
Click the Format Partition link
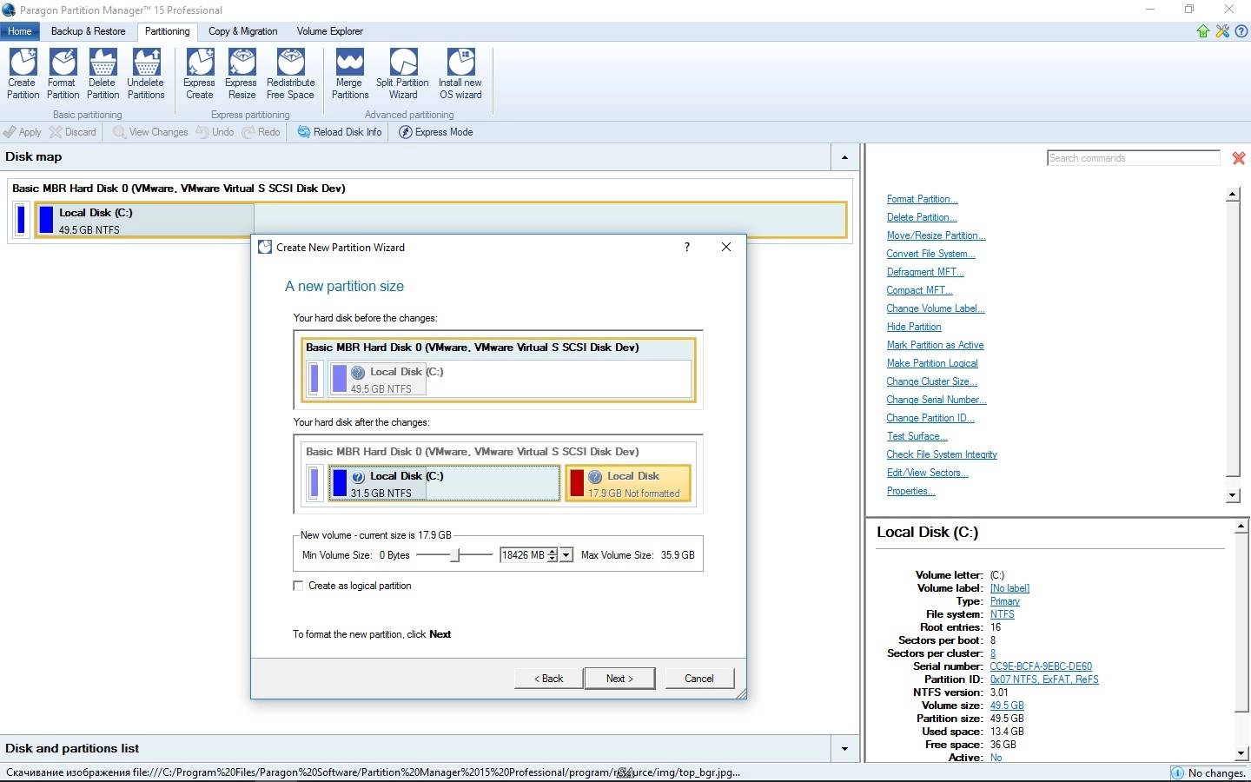(922, 199)
